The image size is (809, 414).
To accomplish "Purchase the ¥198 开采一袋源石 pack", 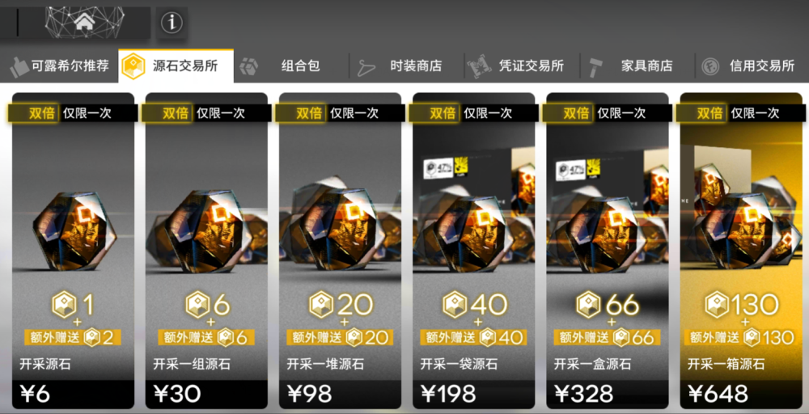I will [473, 251].
